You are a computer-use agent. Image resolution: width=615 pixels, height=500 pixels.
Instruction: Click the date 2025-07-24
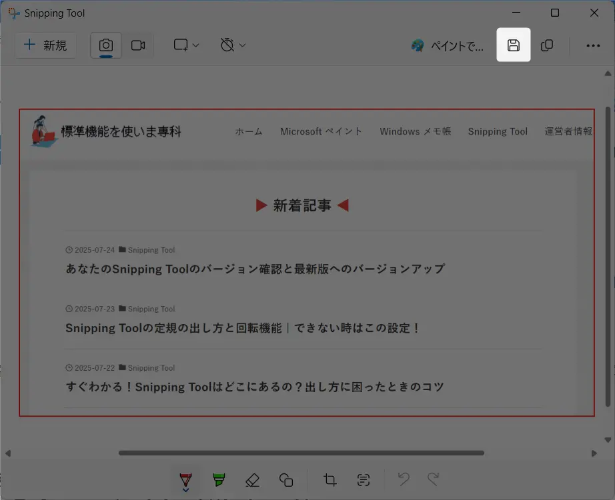coord(95,250)
